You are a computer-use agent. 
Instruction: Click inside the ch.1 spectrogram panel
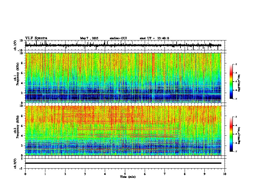pos(123,78)
